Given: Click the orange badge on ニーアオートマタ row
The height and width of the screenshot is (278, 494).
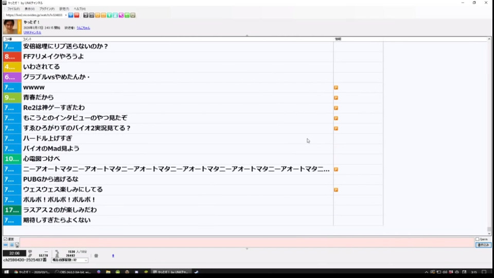Looking at the screenshot, I should coord(336,169).
